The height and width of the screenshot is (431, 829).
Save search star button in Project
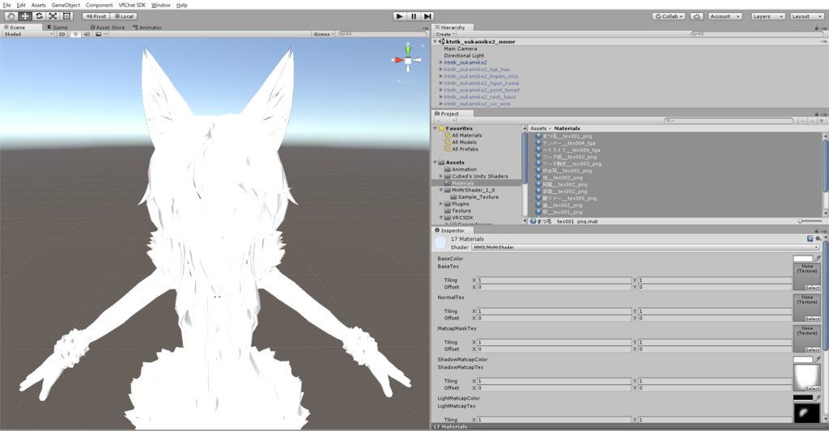(822, 120)
